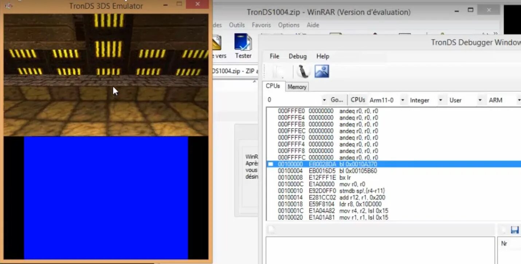This screenshot has width=521, height=264.
Task: Open the Outils menu in WinRAR
Action: coord(237,25)
